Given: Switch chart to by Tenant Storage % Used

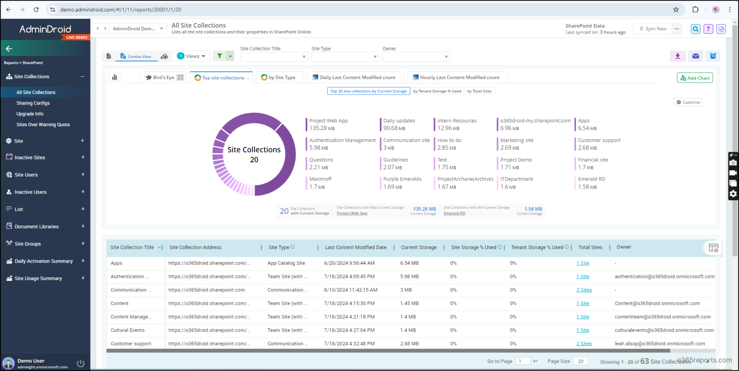Looking at the screenshot, I should pyautogui.click(x=437, y=91).
